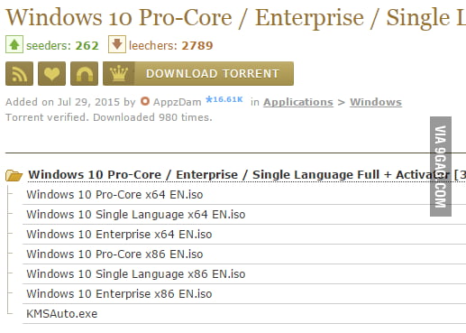Viewport: 466px width, 333px height.
Task: Click the green seeders up-arrow icon
Action: [14, 44]
